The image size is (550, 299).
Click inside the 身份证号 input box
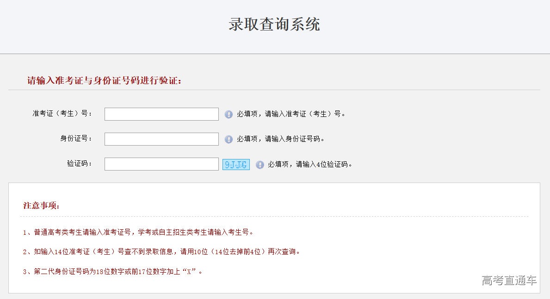pyautogui.click(x=161, y=139)
